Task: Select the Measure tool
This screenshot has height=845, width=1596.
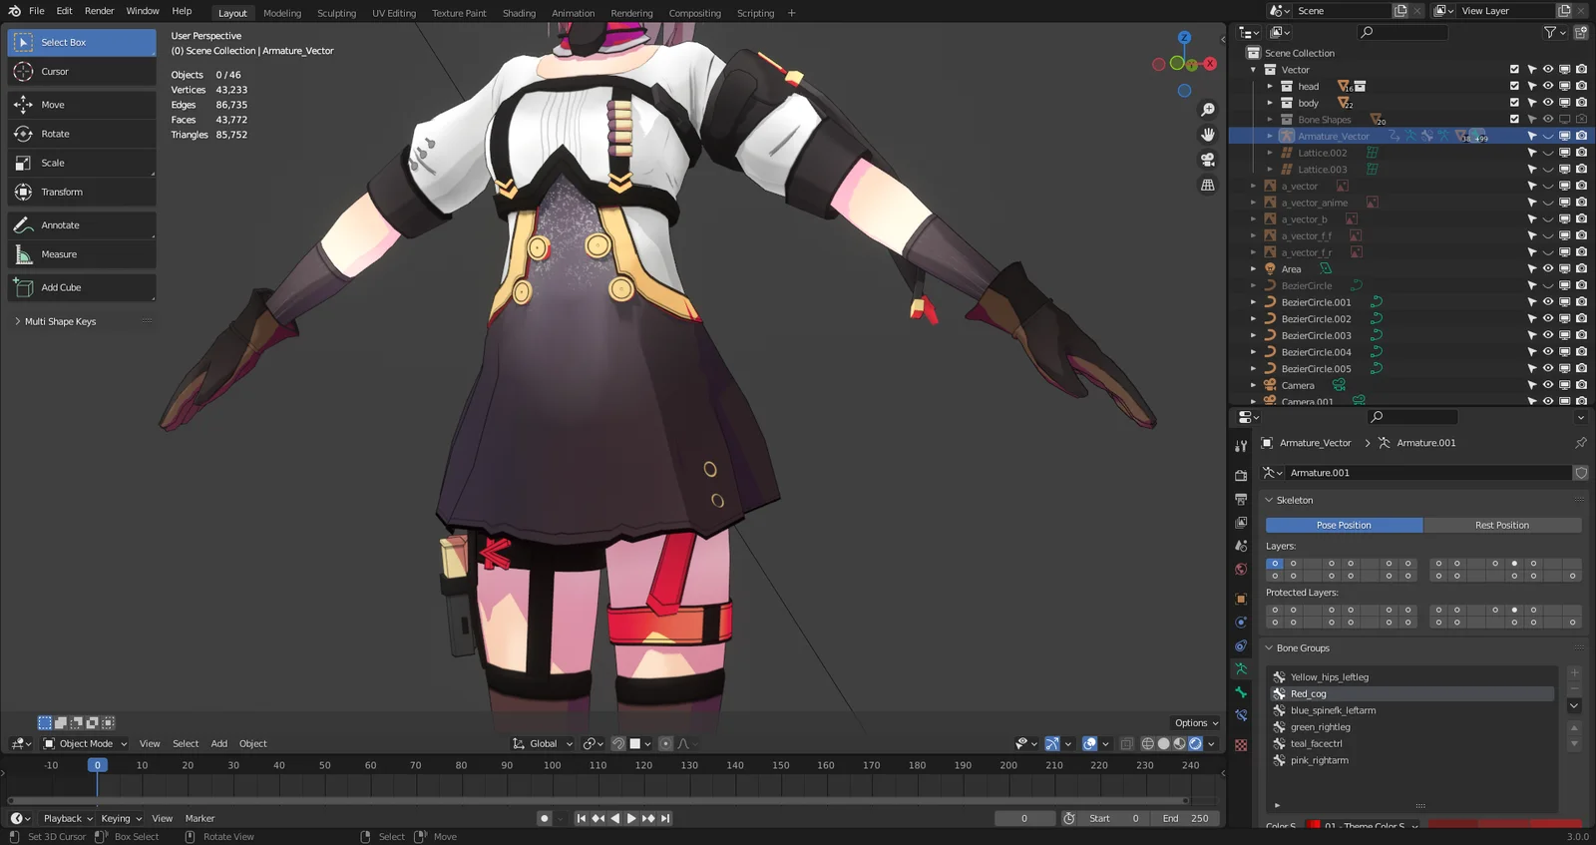Action: click(82, 254)
